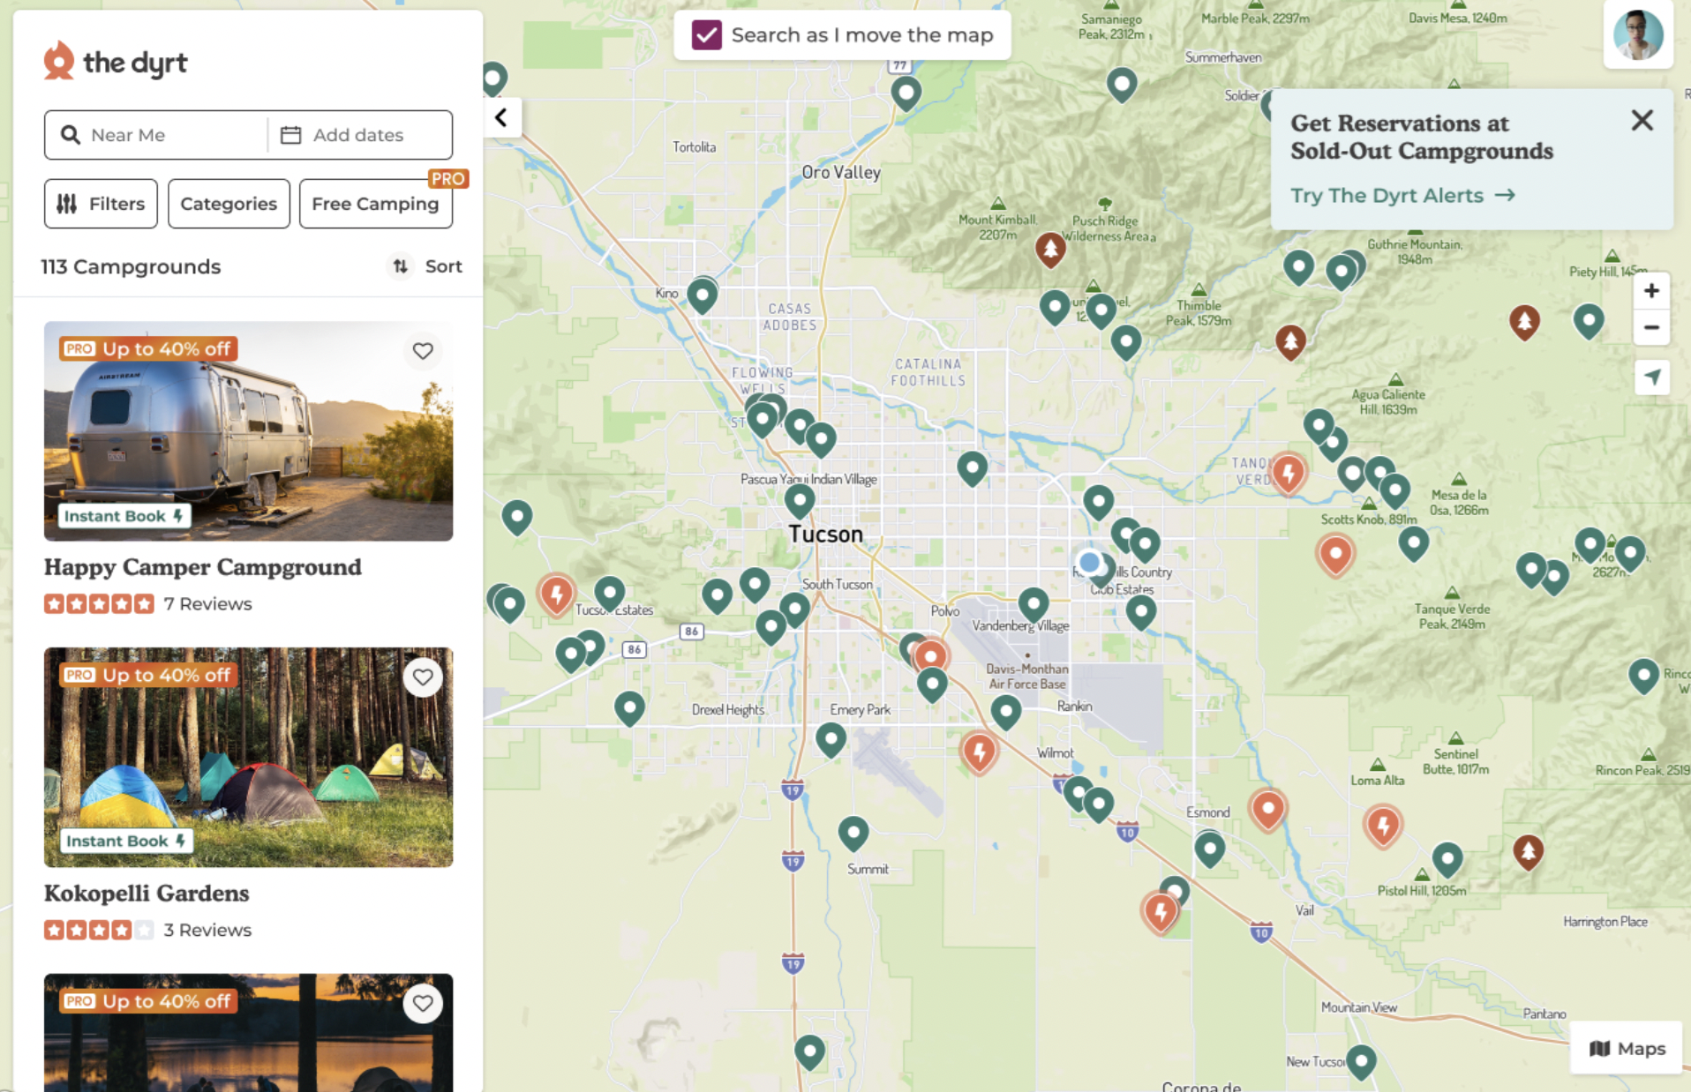Open the Maps layer button

coord(1627,1049)
